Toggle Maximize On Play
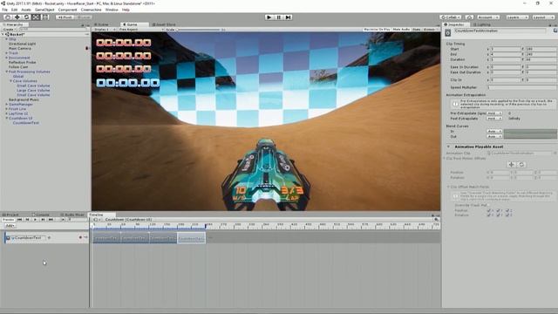Viewport: 558px width, 314px height. [x=377, y=29]
